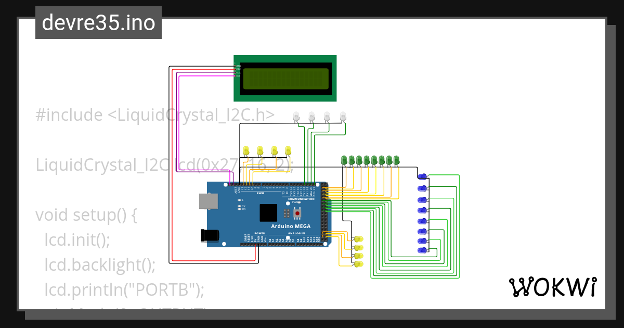Click the magenta wire connecting the LCD
The height and width of the screenshot is (328, 624).
click(x=179, y=130)
